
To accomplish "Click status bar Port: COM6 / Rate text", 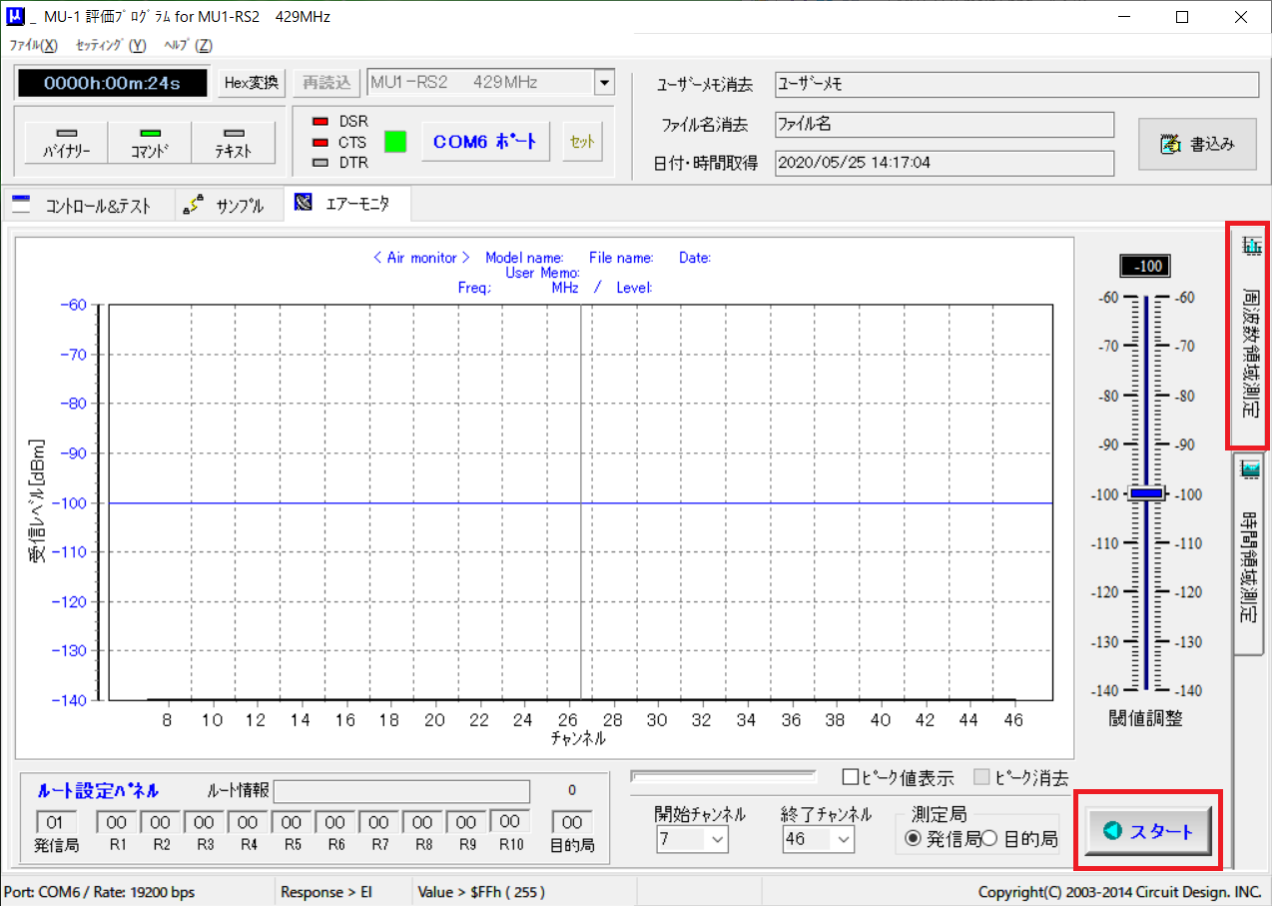I will 100,892.
